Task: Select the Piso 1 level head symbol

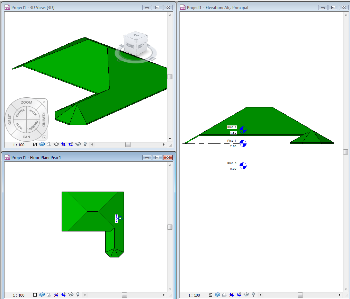Action: [243, 143]
